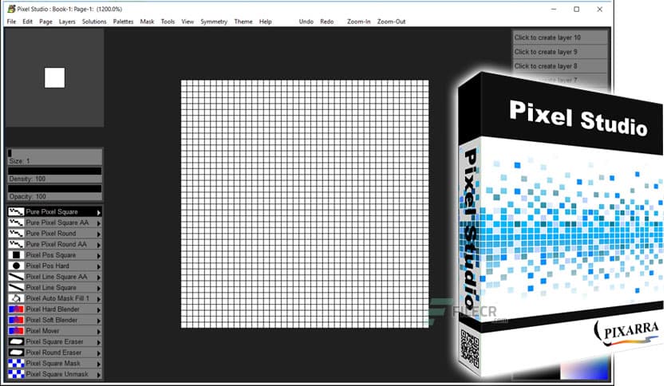Expand Pure Pixel Square brush options arrow
The height and width of the screenshot is (386, 667).
[99, 212]
